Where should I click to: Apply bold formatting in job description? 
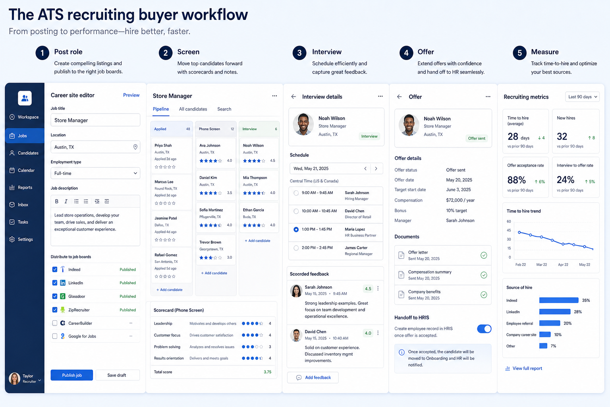tap(57, 202)
